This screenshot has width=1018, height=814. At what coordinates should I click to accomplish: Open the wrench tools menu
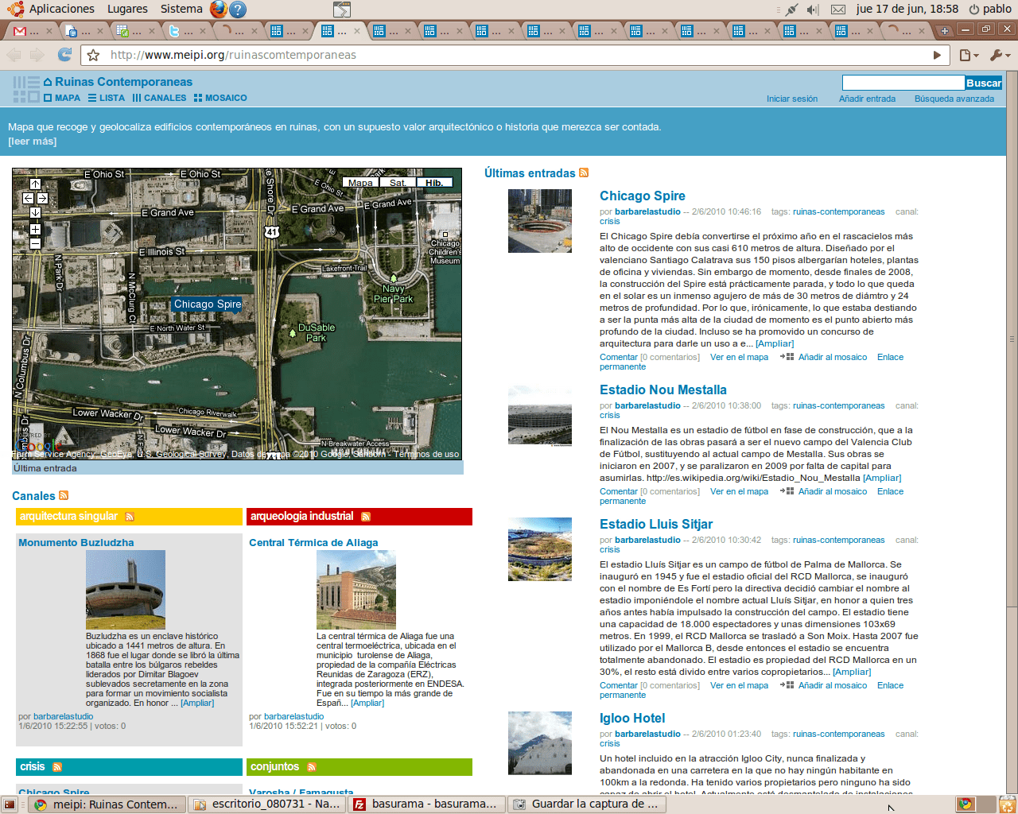(x=999, y=55)
